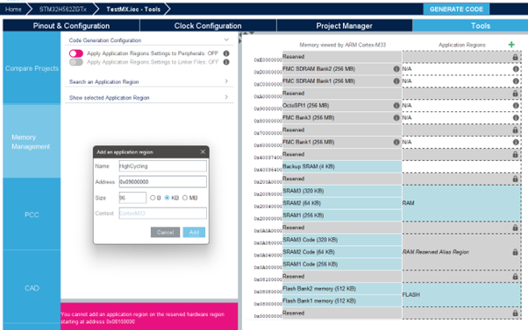Click the GENERATE CODE button
The width and height of the screenshot is (528, 330).
(456, 9)
